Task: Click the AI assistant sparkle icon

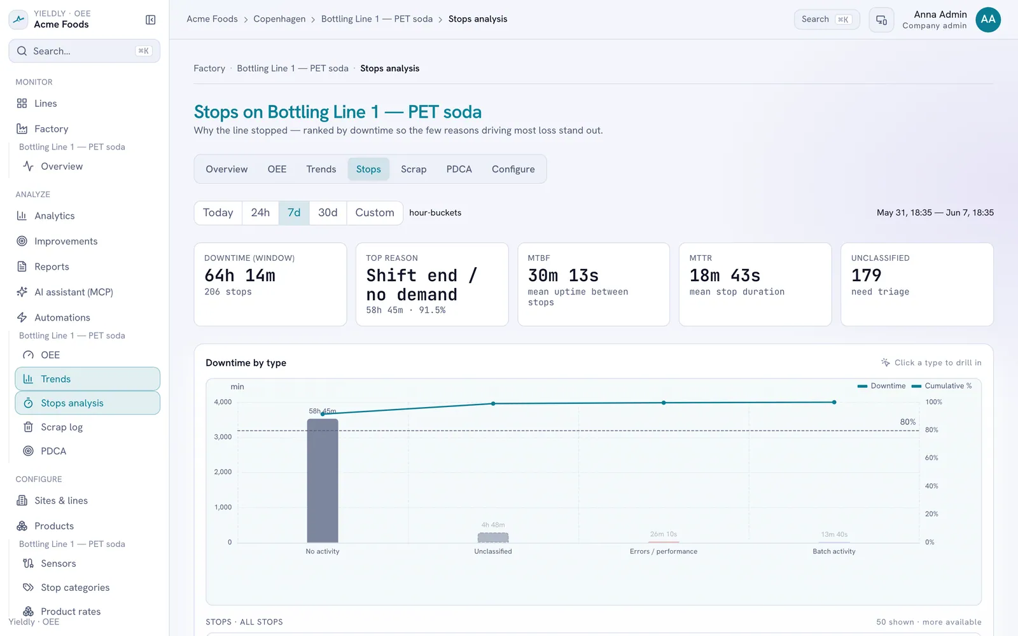Action: pyautogui.click(x=22, y=292)
